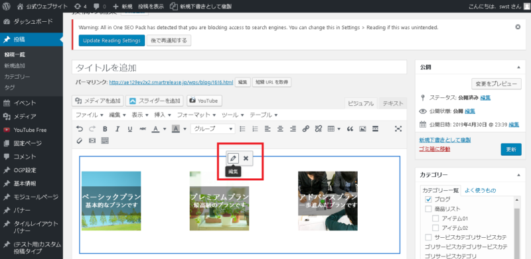This screenshot has height=259, width=531.
Task: Toggle fullscreen editor mode
Action: (x=399, y=129)
